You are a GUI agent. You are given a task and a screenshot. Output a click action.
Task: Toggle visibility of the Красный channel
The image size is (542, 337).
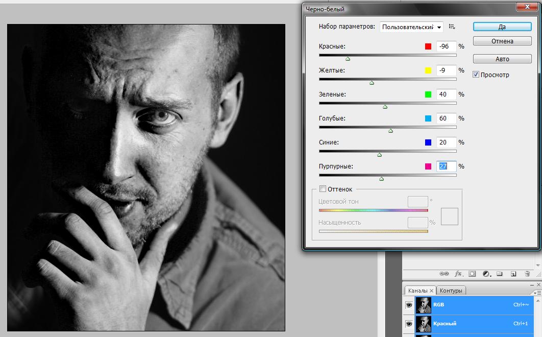[x=409, y=324]
